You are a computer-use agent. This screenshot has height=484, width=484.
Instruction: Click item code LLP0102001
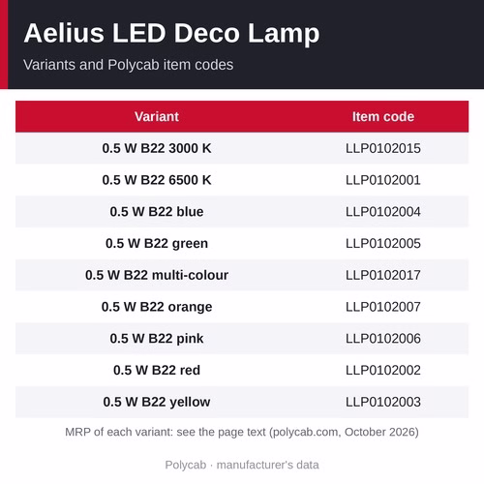[383, 180]
